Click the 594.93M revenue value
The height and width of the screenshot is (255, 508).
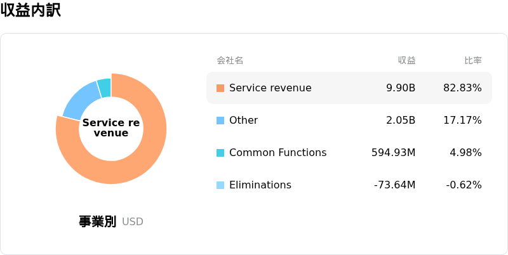click(393, 153)
